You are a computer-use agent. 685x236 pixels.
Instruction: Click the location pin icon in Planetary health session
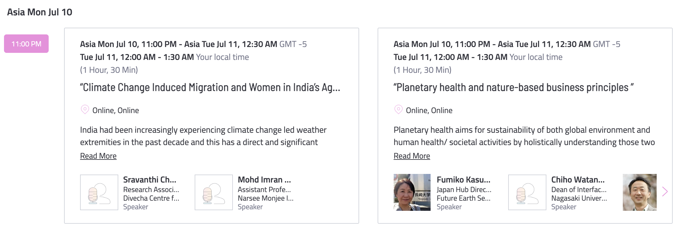click(x=398, y=110)
